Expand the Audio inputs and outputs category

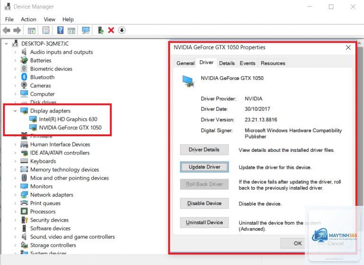click(x=15, y=52)
